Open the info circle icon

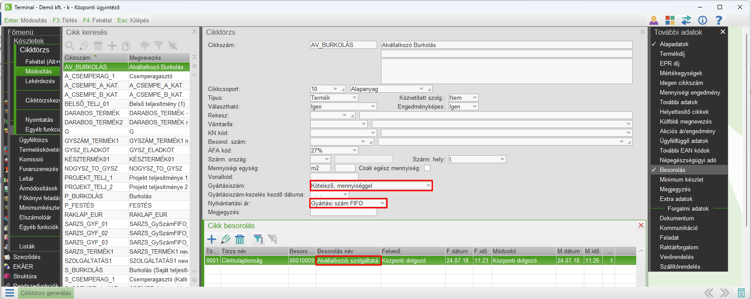[703, 20]
